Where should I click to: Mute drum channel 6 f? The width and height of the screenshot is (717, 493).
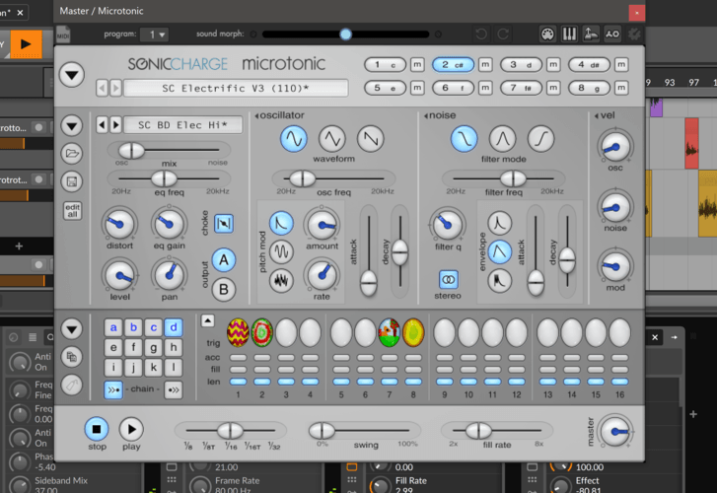tap(485, 88)
